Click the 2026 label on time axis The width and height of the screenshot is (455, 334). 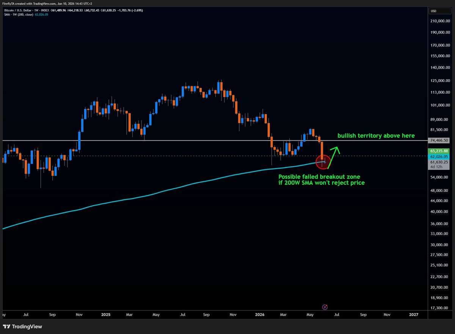click(260, 315)
